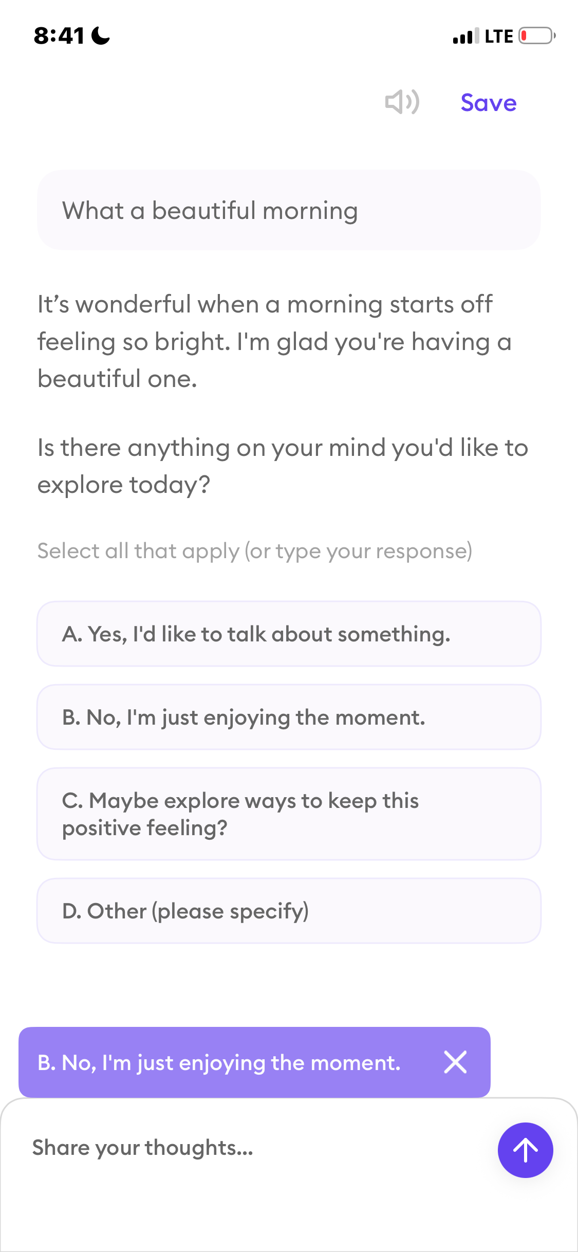Toggle option B No, just enjoying the moment
The image size is (578, 1252).
click(x=289, y=717)
